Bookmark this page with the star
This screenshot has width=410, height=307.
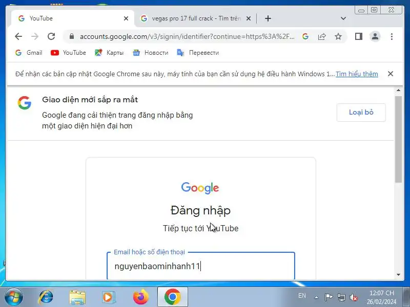(x=338, y=36)
